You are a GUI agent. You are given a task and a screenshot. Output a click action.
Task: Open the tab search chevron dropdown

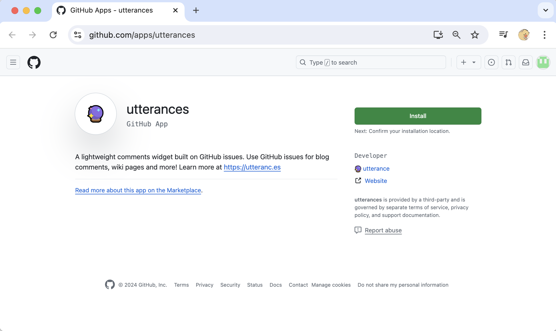(x=546, y=10)
